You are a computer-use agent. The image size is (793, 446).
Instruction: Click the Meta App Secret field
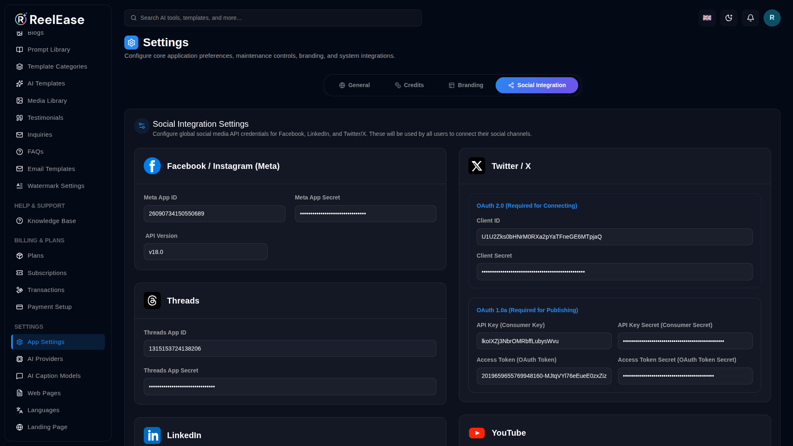[366, 214]
